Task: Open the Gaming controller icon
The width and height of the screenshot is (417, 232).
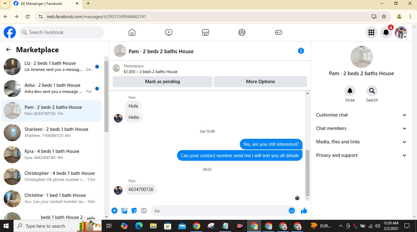Action: point(279,32)
